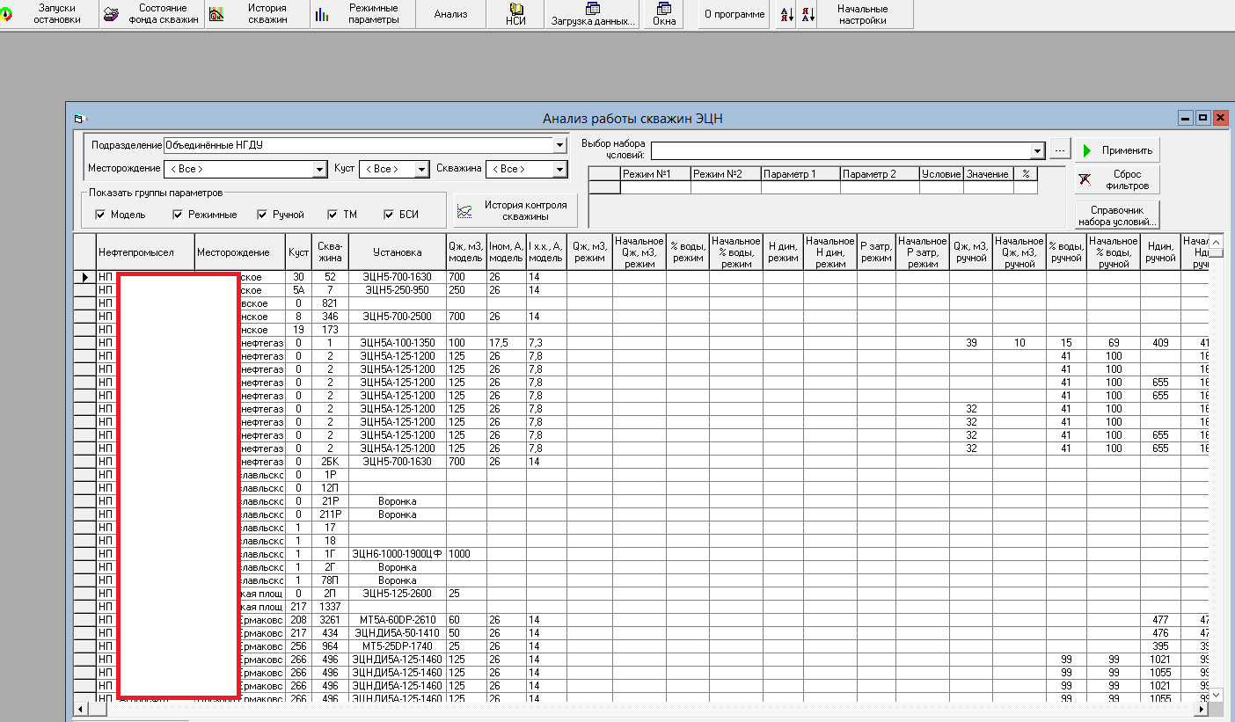Select the cell ЭЦН5-250-950

tap(397, 290)
